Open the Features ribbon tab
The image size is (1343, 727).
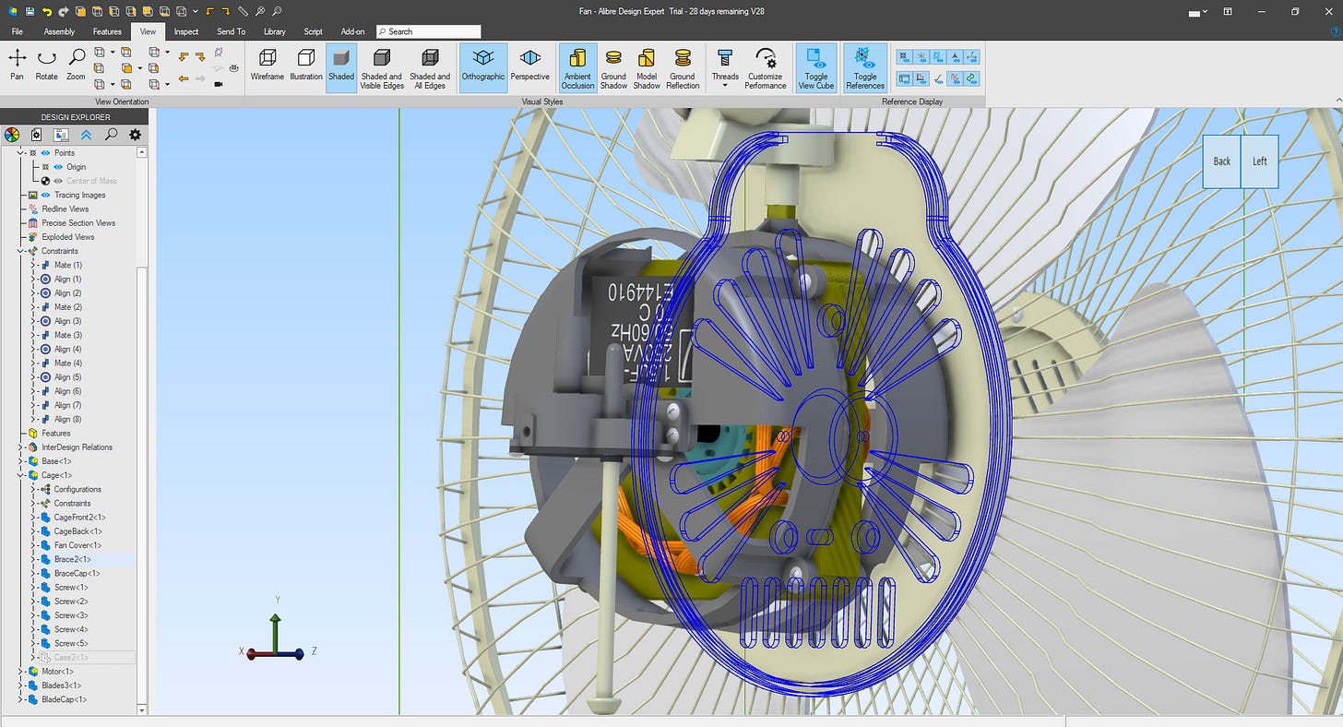pyautogui.click(x=107, y=31)
